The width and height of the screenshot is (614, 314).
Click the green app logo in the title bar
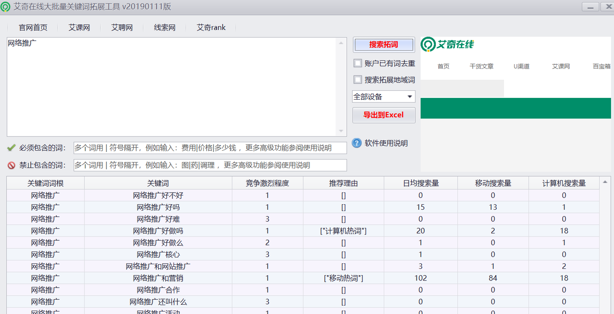(x=6, y=7)
